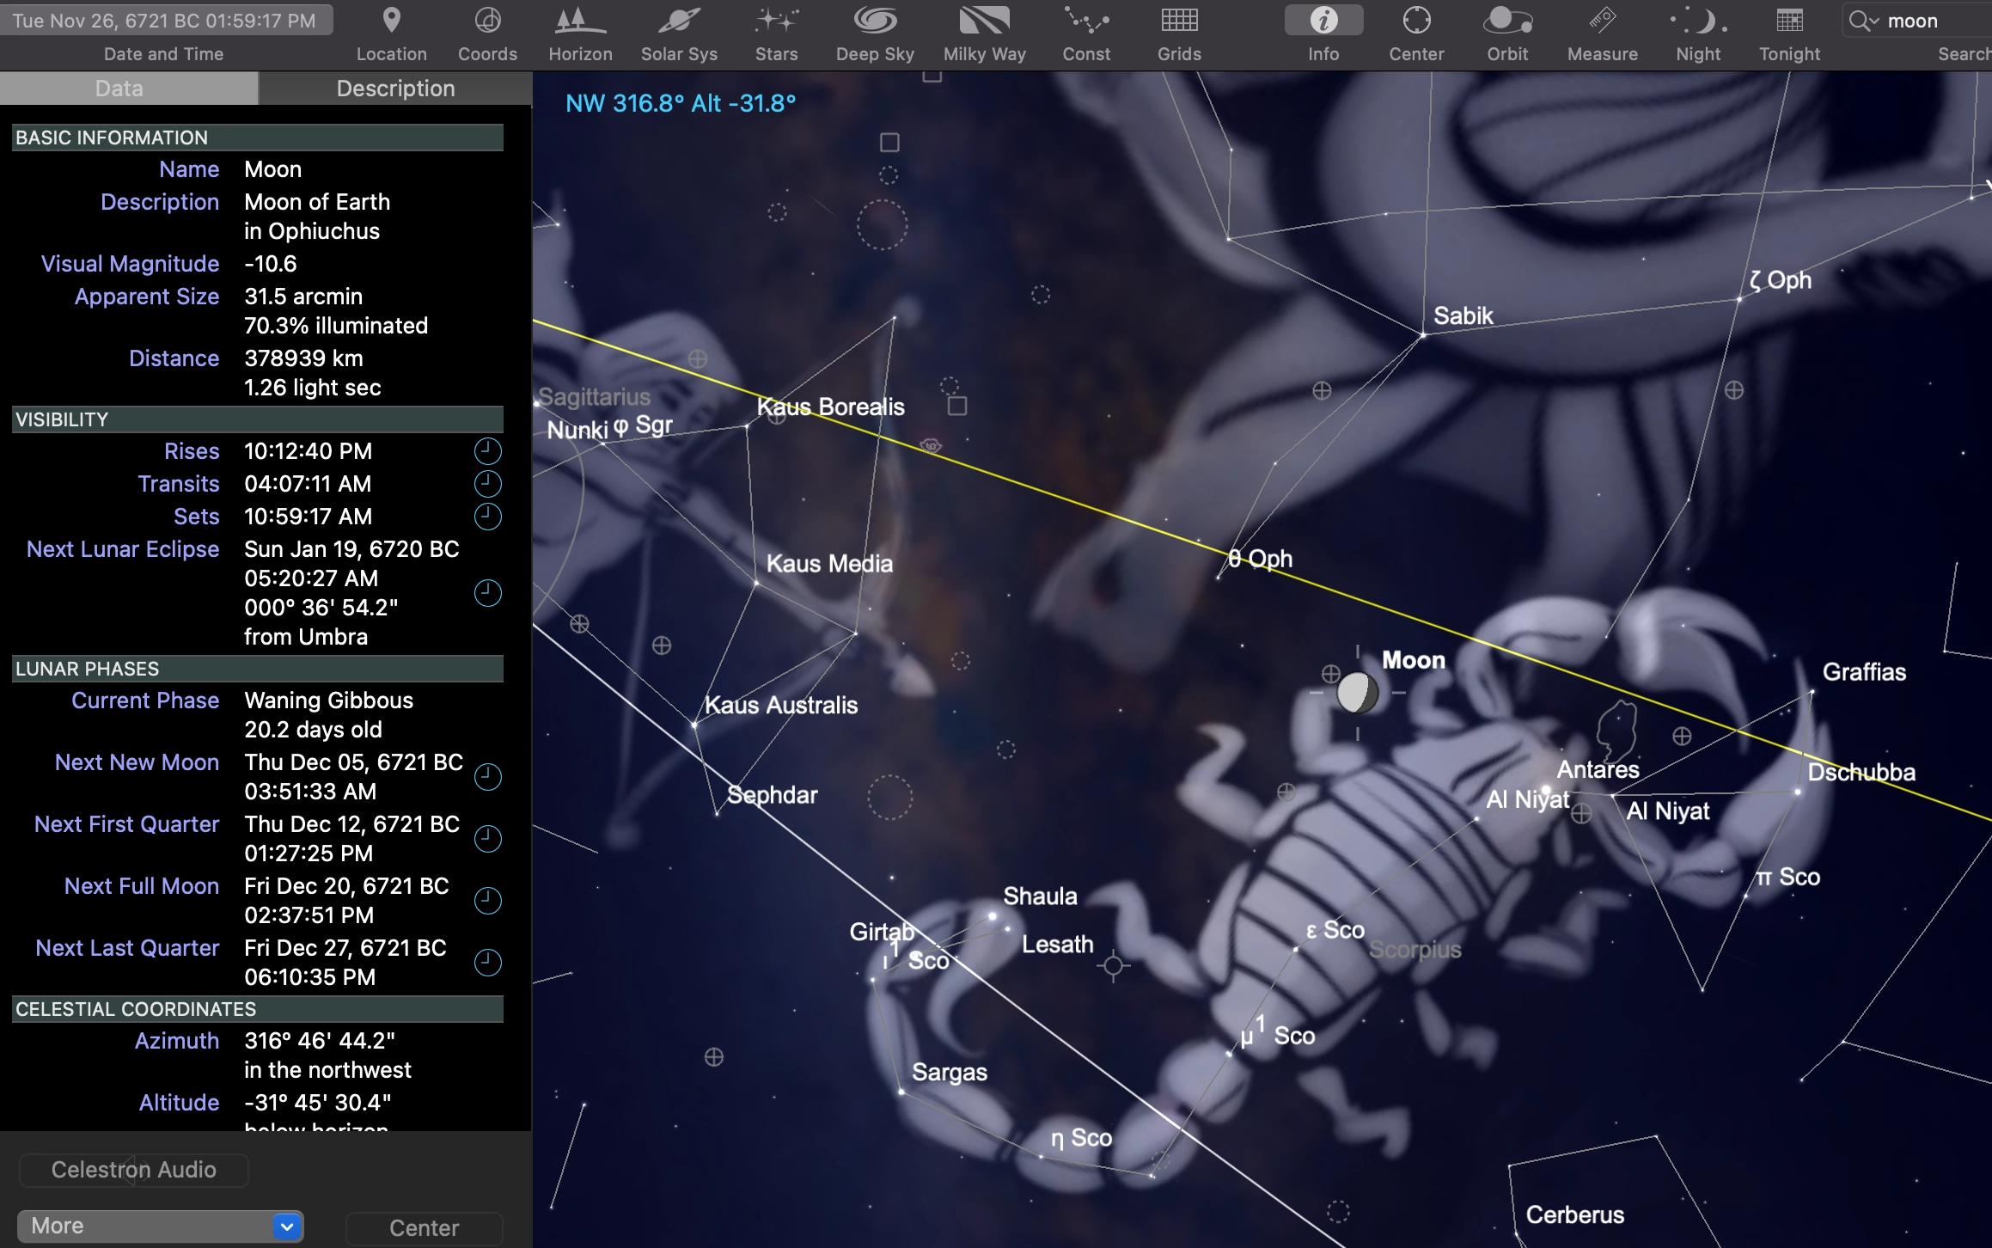Click the Const constellation icon
1992x1248 pixels.
tap(1085, 21)
